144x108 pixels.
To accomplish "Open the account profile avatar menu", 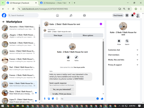I will pos(138,15).
